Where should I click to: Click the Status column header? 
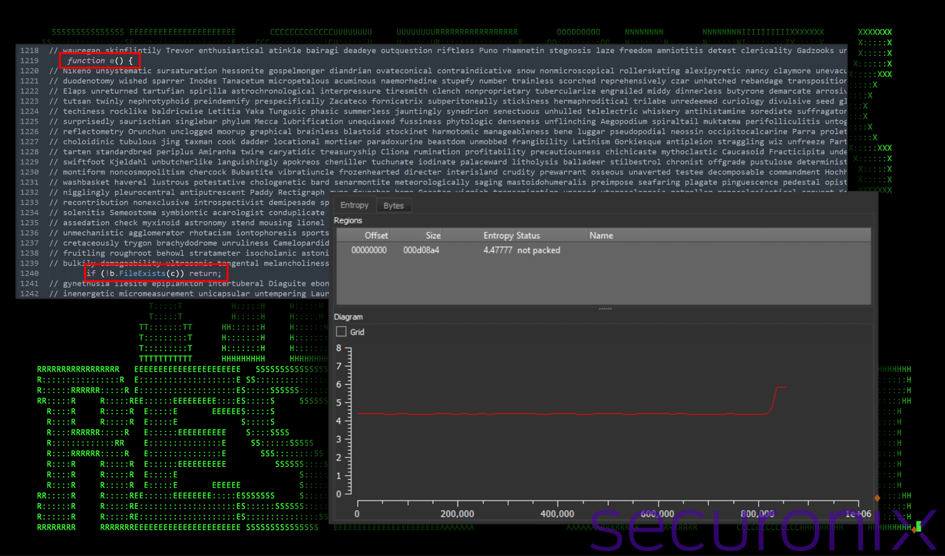click(528, 236)
